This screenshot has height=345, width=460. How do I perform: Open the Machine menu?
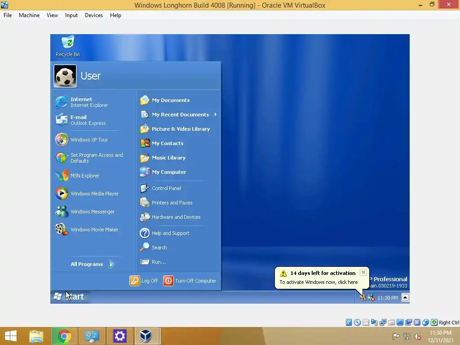(x=29, y=15)
